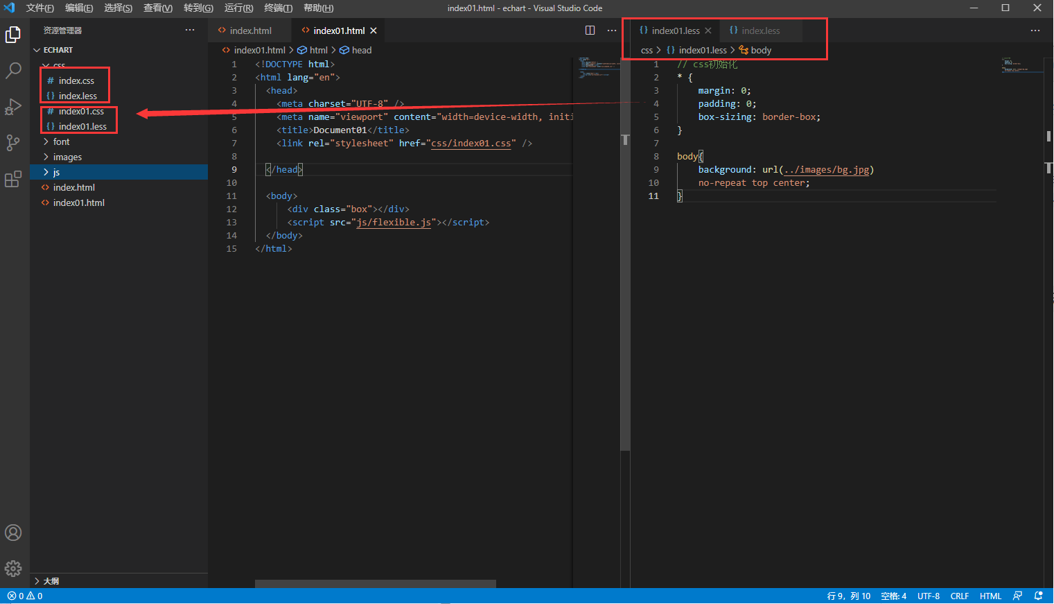Click the left editor horizontal scrollbar

[375, 584]
